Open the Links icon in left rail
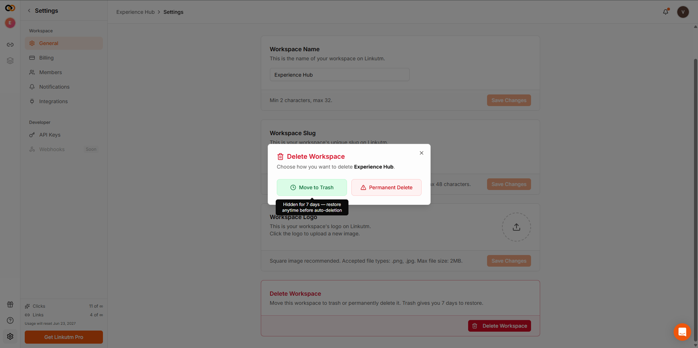This screenshot has width=698, height=348. [x=10, y=45]
